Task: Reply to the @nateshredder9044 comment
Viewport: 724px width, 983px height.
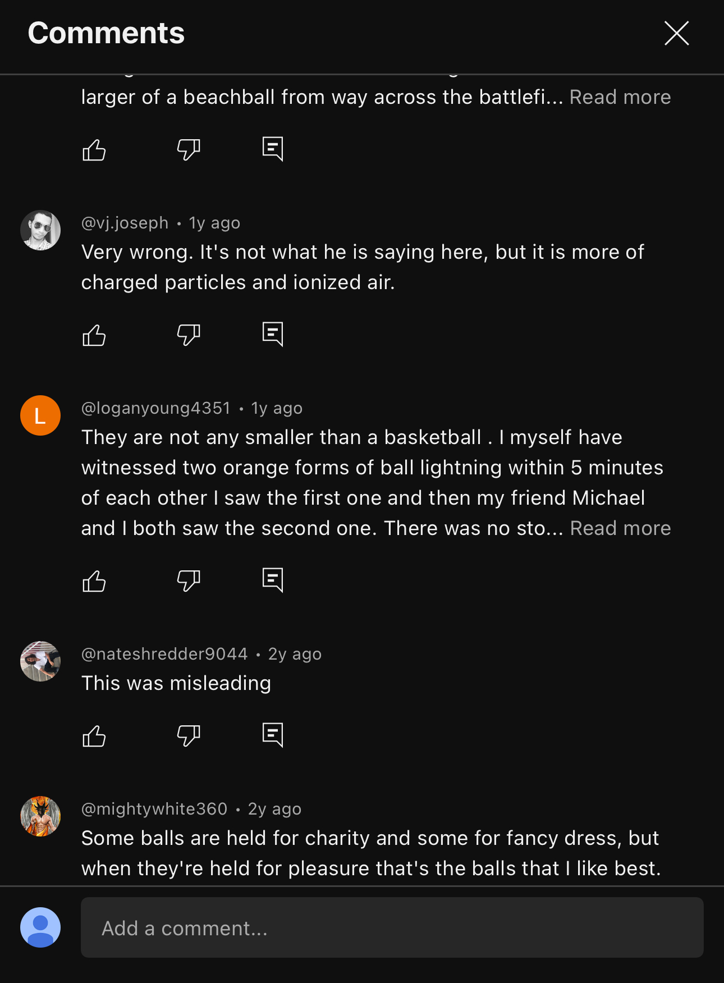Action: coord(273,735)
